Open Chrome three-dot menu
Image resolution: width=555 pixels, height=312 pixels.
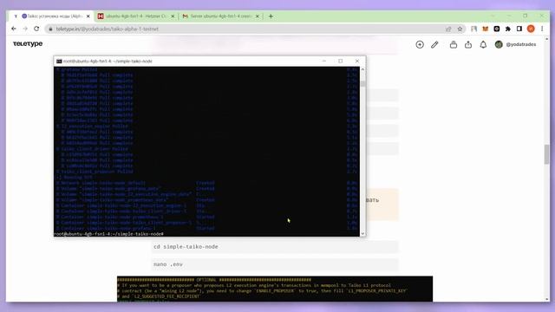click(x=542, y=29)
